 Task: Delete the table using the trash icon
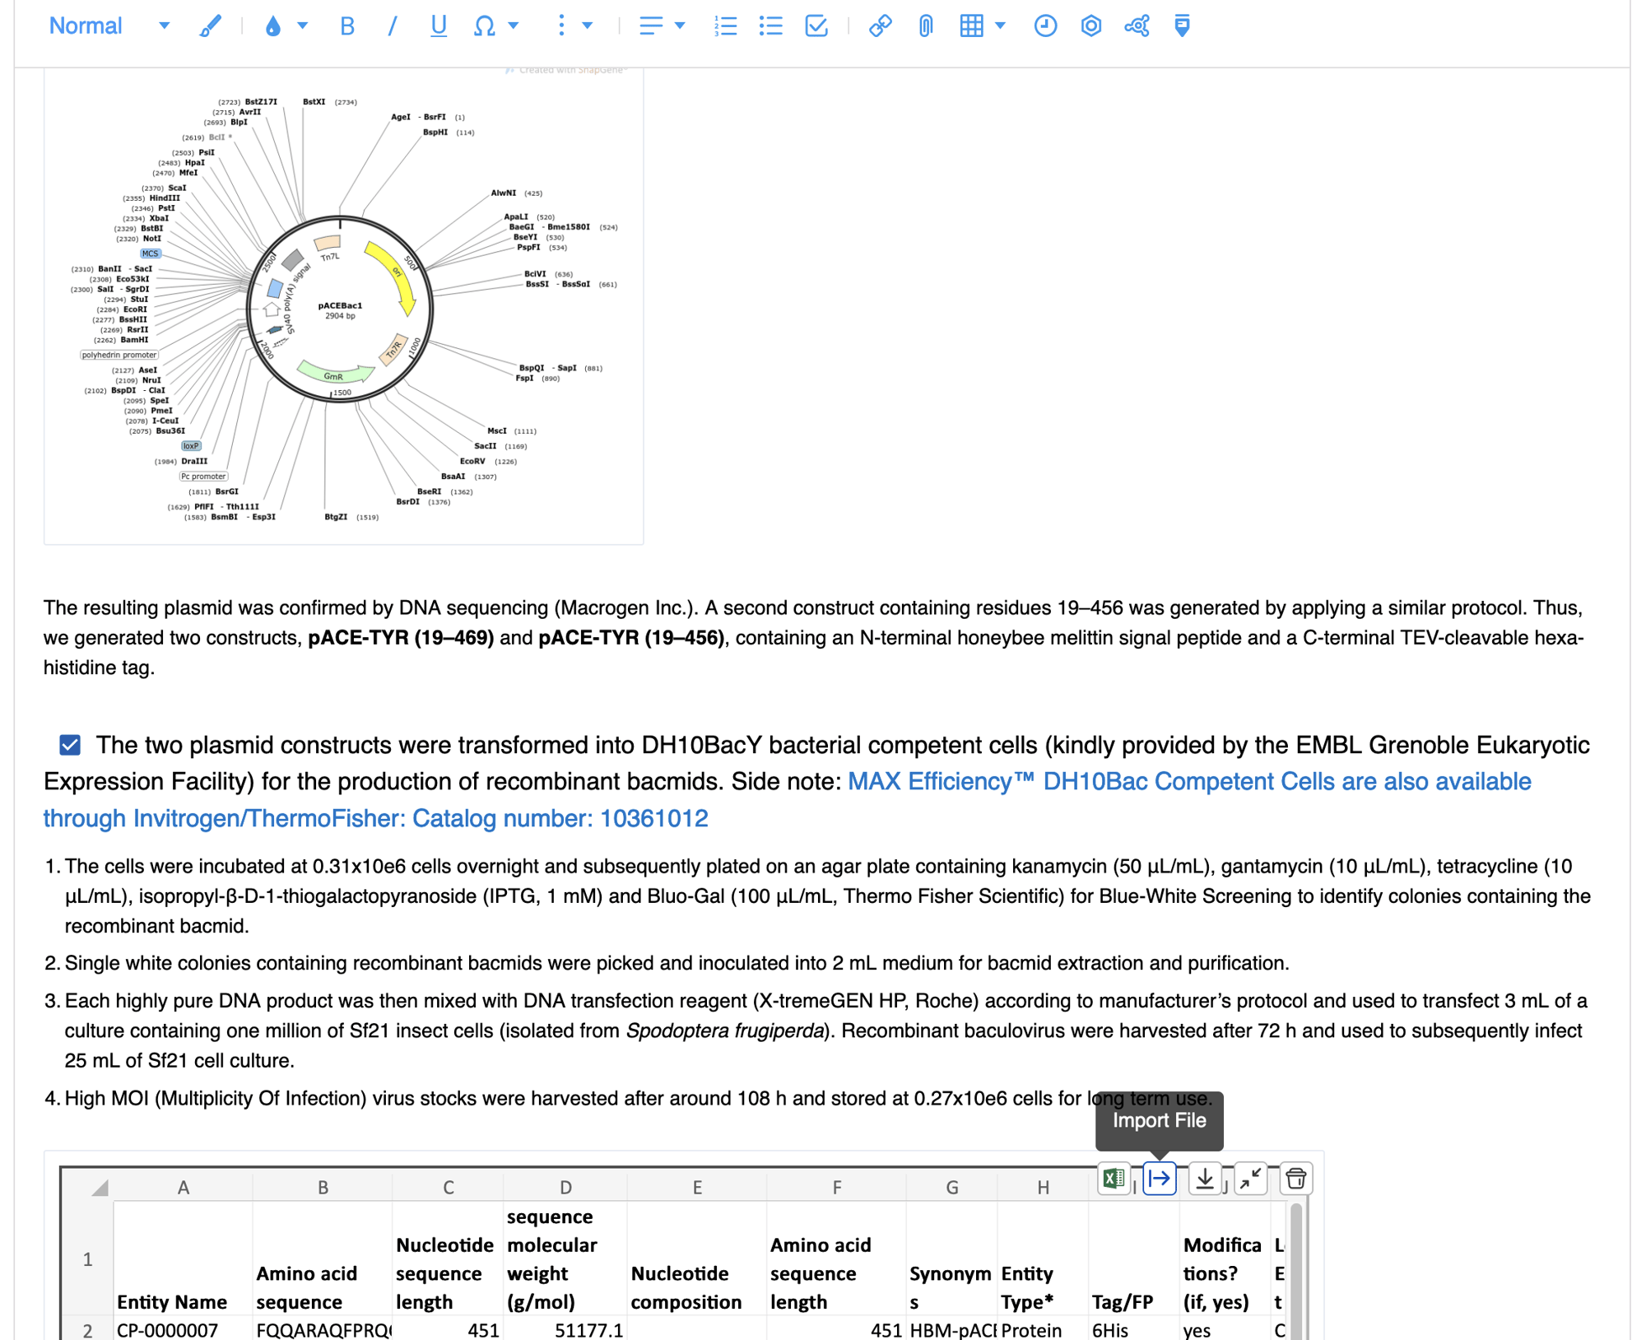[x=1298, y=1179]
